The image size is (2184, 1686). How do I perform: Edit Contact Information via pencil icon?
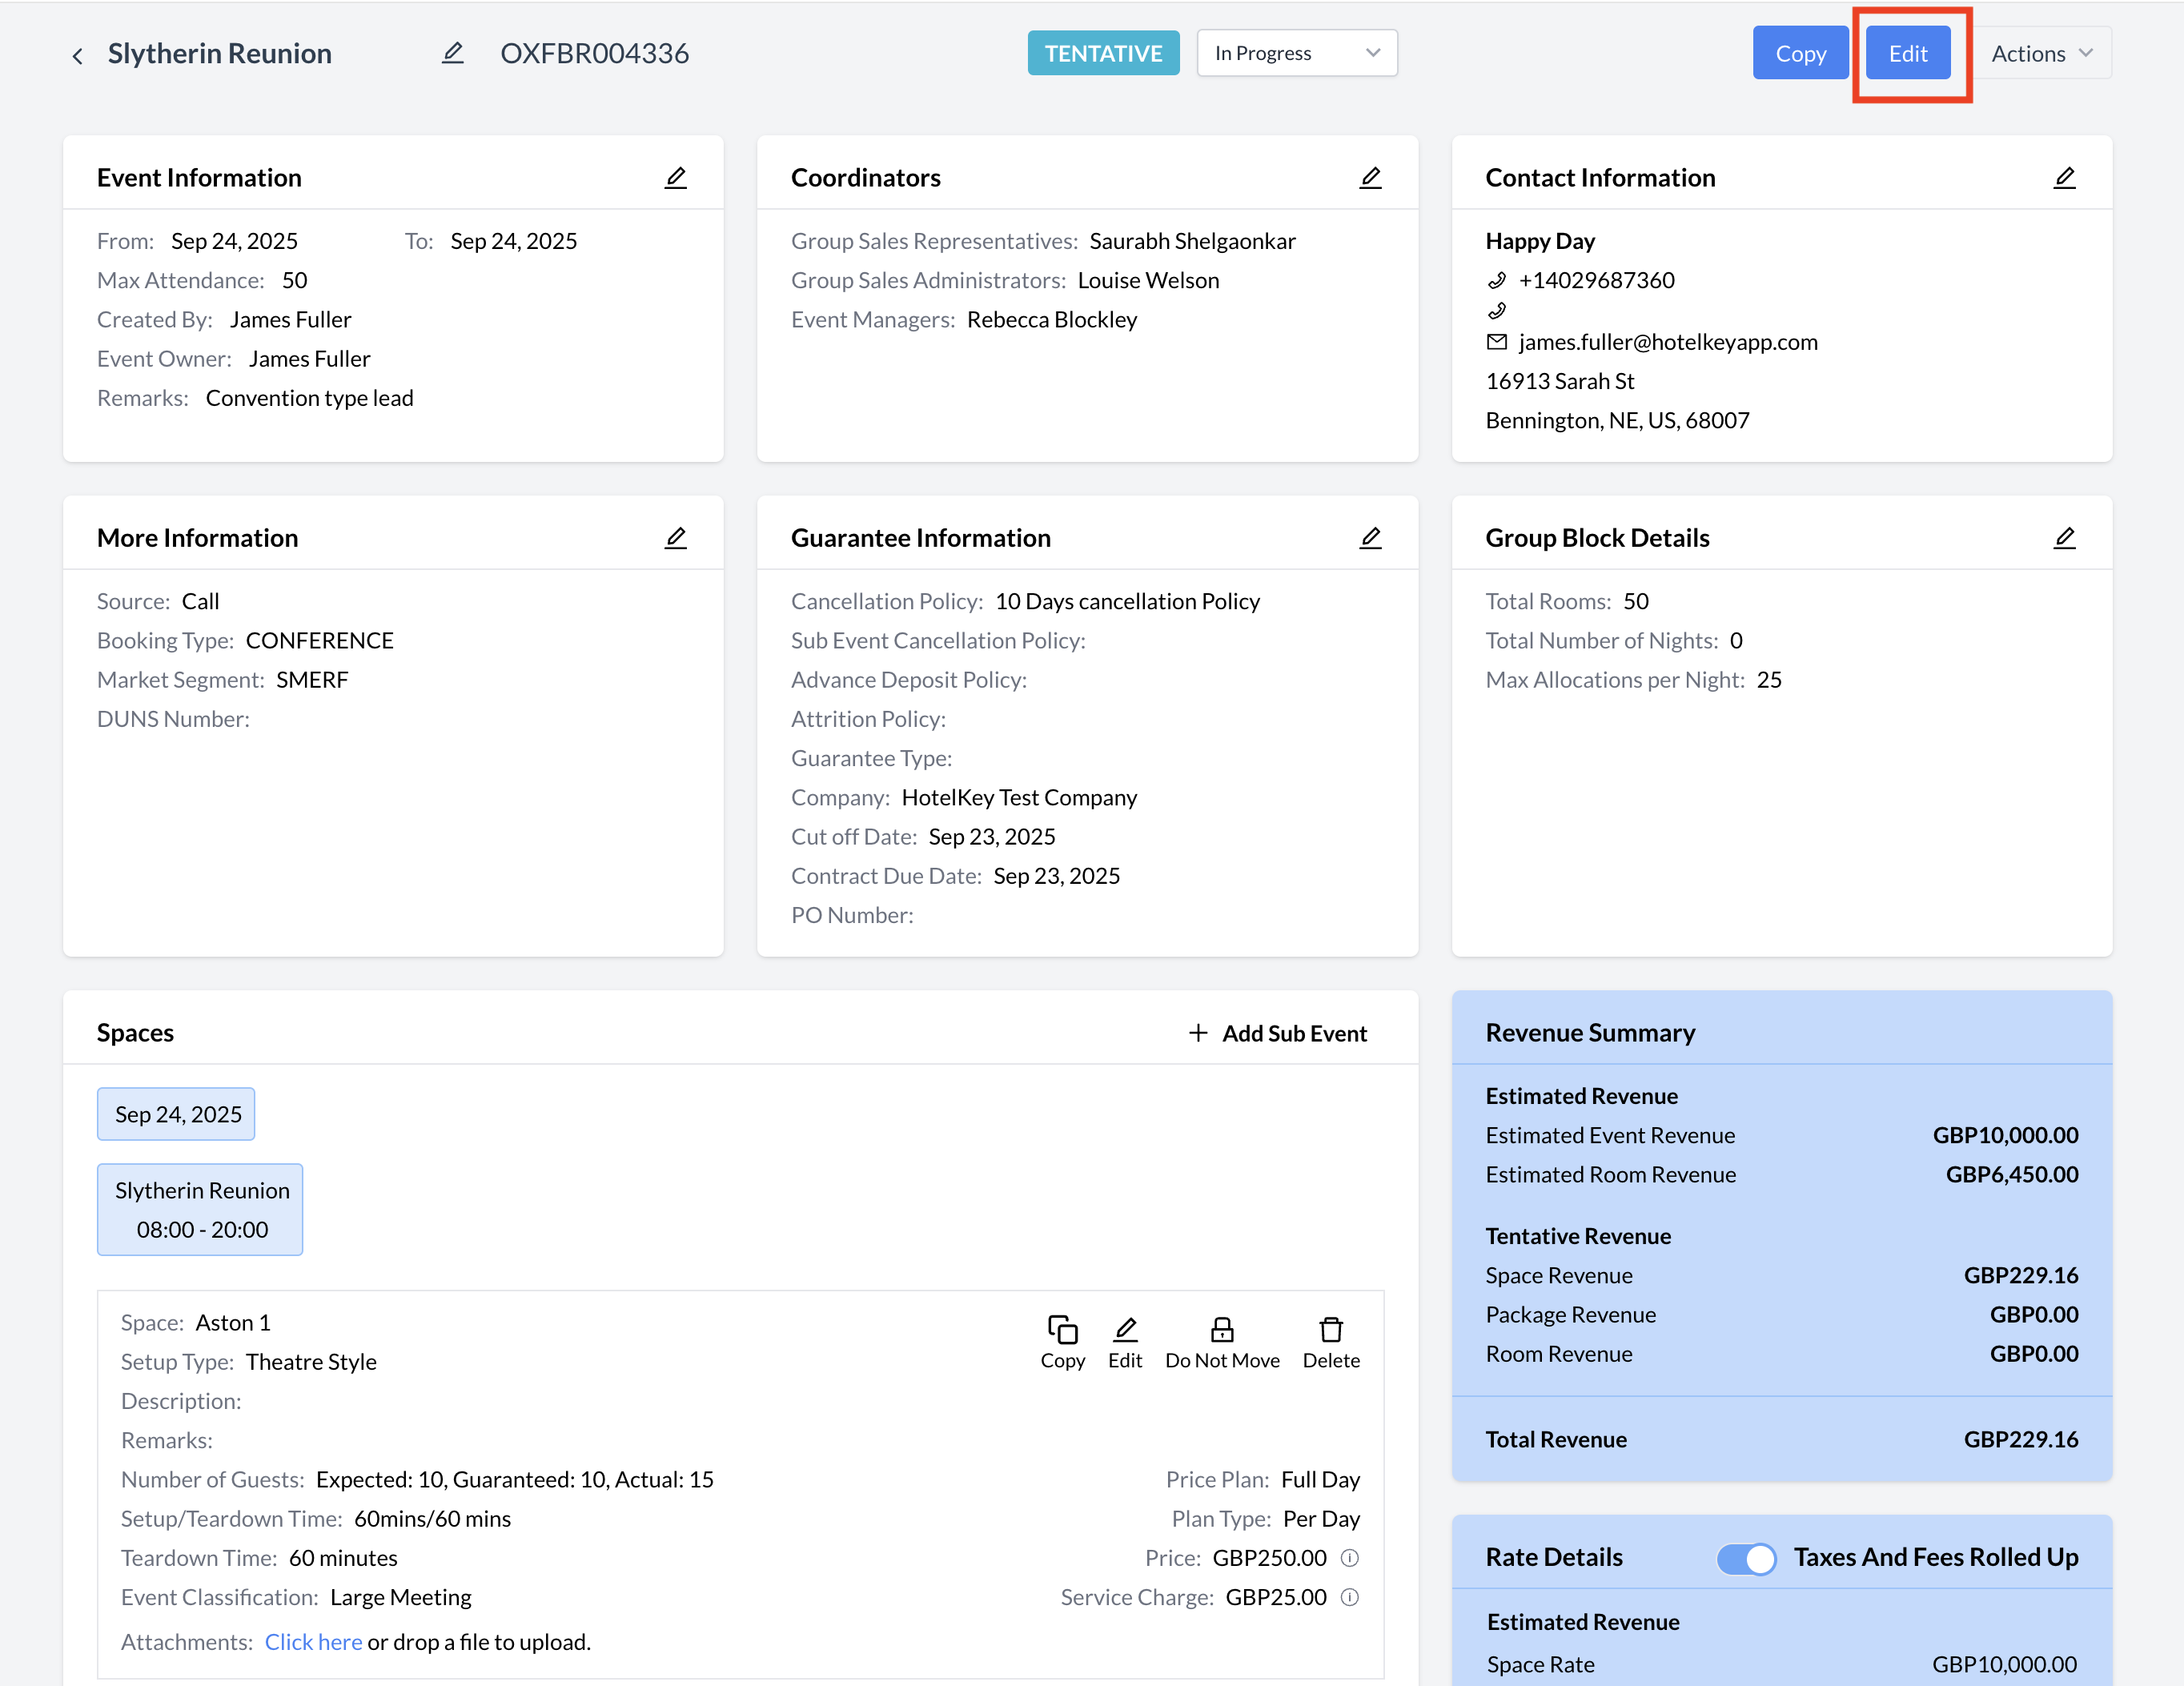click(2064, 178)
